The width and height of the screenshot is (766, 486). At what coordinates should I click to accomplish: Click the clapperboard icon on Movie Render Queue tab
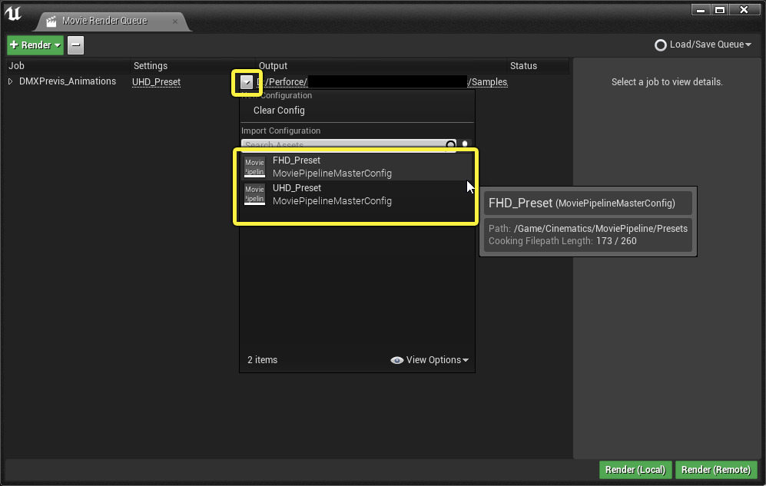[x=50, y=22]
